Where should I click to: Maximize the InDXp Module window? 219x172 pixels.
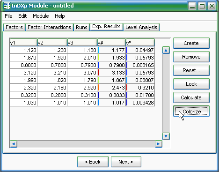point(202,6)
